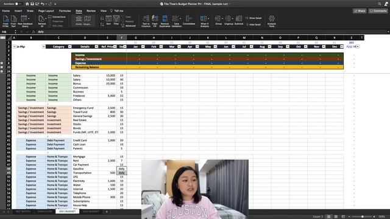This screenshot has width=390, height=219.
Task: Open the Analysis Tools icon
Action: coord(272,18)
